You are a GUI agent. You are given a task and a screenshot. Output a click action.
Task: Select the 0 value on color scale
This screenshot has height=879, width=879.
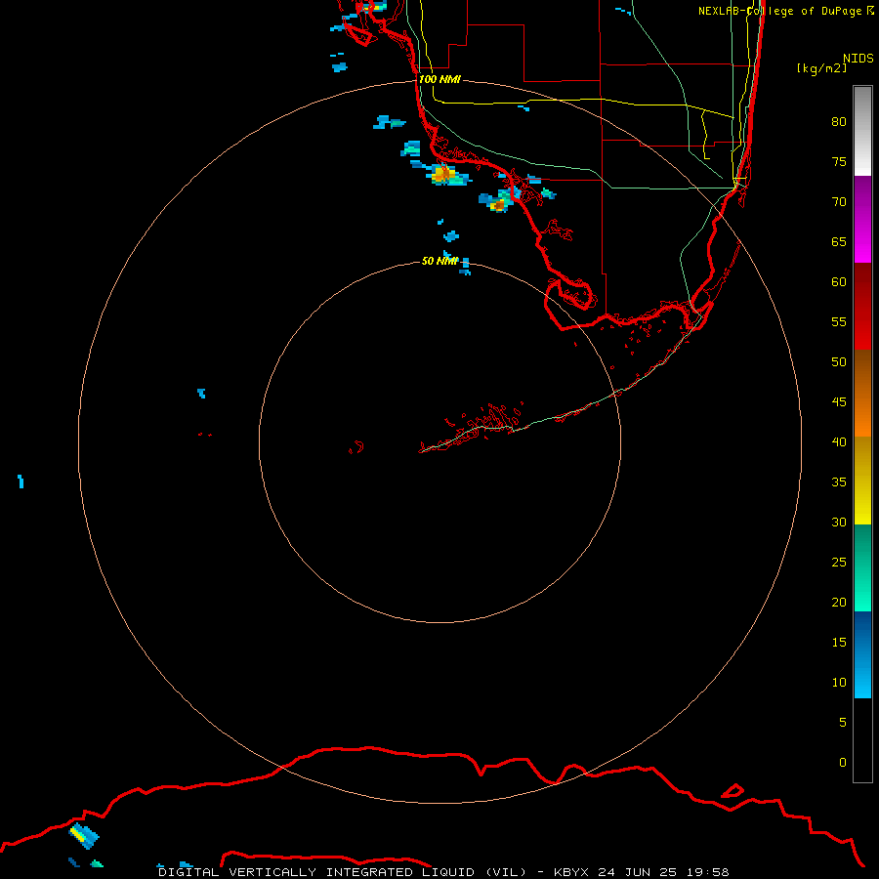pyautogui.click(x=843, y=763)
